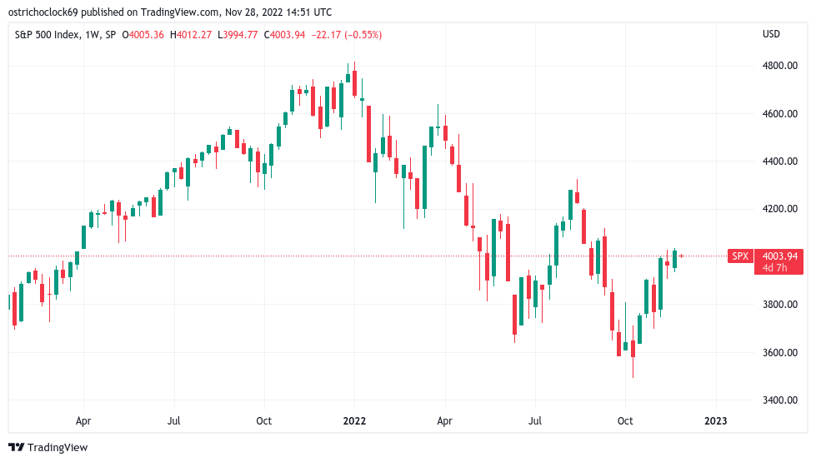Click the first Apr label on the time axis
This screenshot has height=462, width=816.
[83, 421]
